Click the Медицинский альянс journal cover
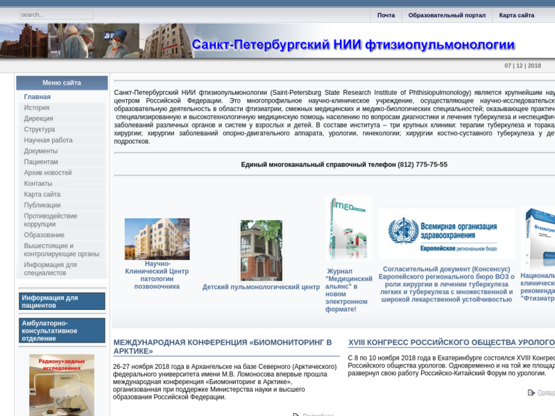Screen dimensions: 555x416 (x=349, y=229)
